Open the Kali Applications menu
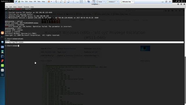The image size is (186, 105). tap(6, 1)
